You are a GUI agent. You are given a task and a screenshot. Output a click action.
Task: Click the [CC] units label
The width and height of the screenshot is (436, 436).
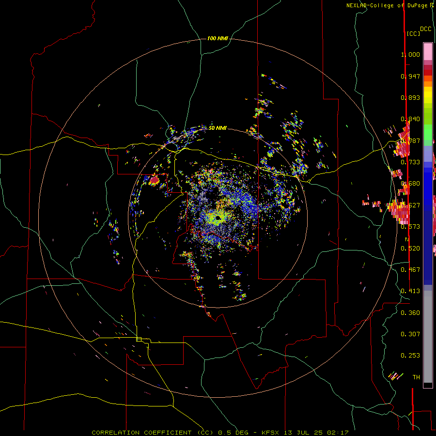[x=413, y=33]
